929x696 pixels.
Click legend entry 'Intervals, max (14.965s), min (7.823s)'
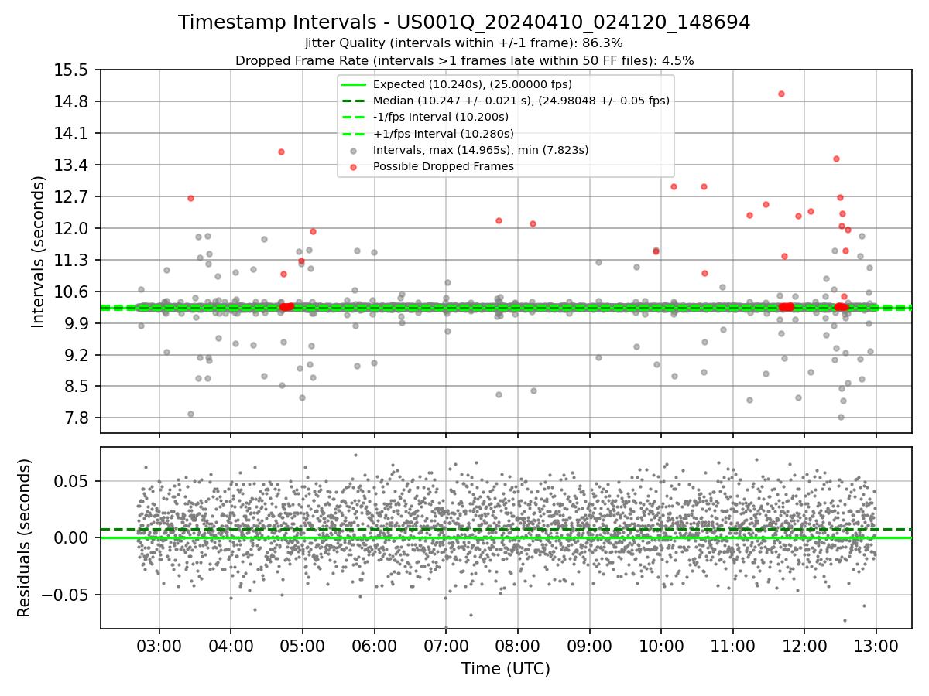(x=481, y=150)
